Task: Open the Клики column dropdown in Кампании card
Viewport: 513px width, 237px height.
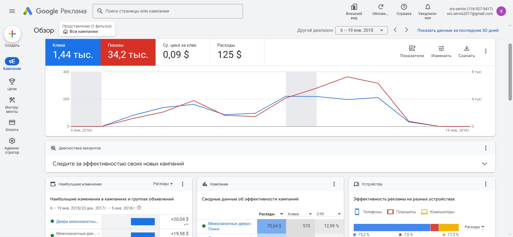Action: (300, 214)
